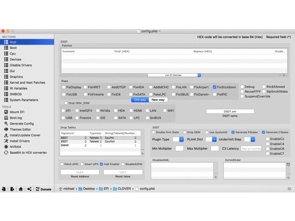Click the home icon in bottom toolbar
Image resolution: width=295 pixels, height=221 pixels.
point(21,189)
